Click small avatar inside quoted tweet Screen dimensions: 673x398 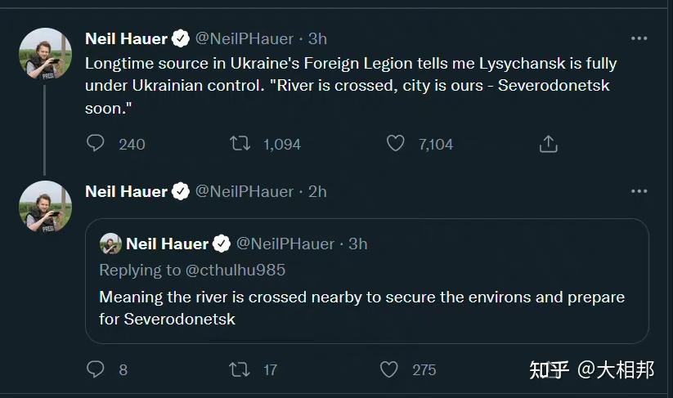click(x=110, y=244)
